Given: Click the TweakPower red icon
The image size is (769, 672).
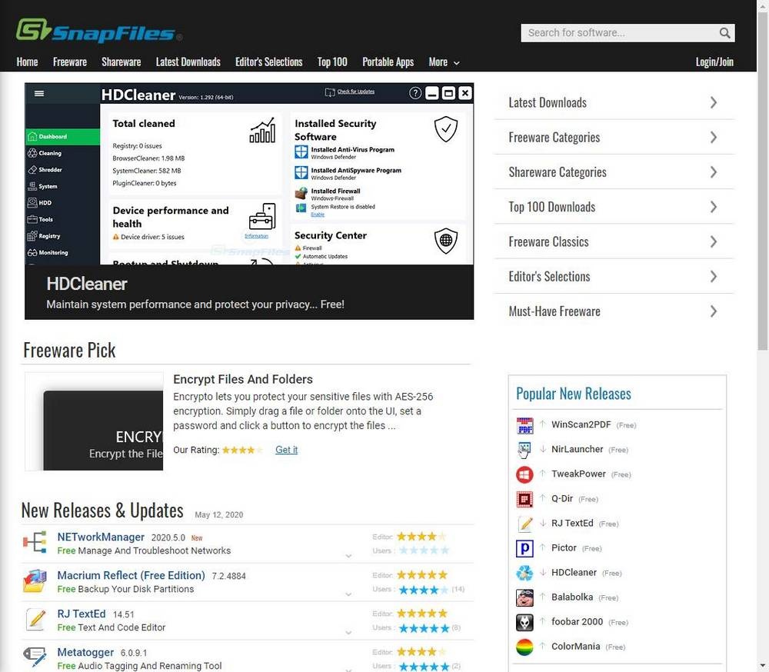Looking at the screenshot, I should 524,474.
